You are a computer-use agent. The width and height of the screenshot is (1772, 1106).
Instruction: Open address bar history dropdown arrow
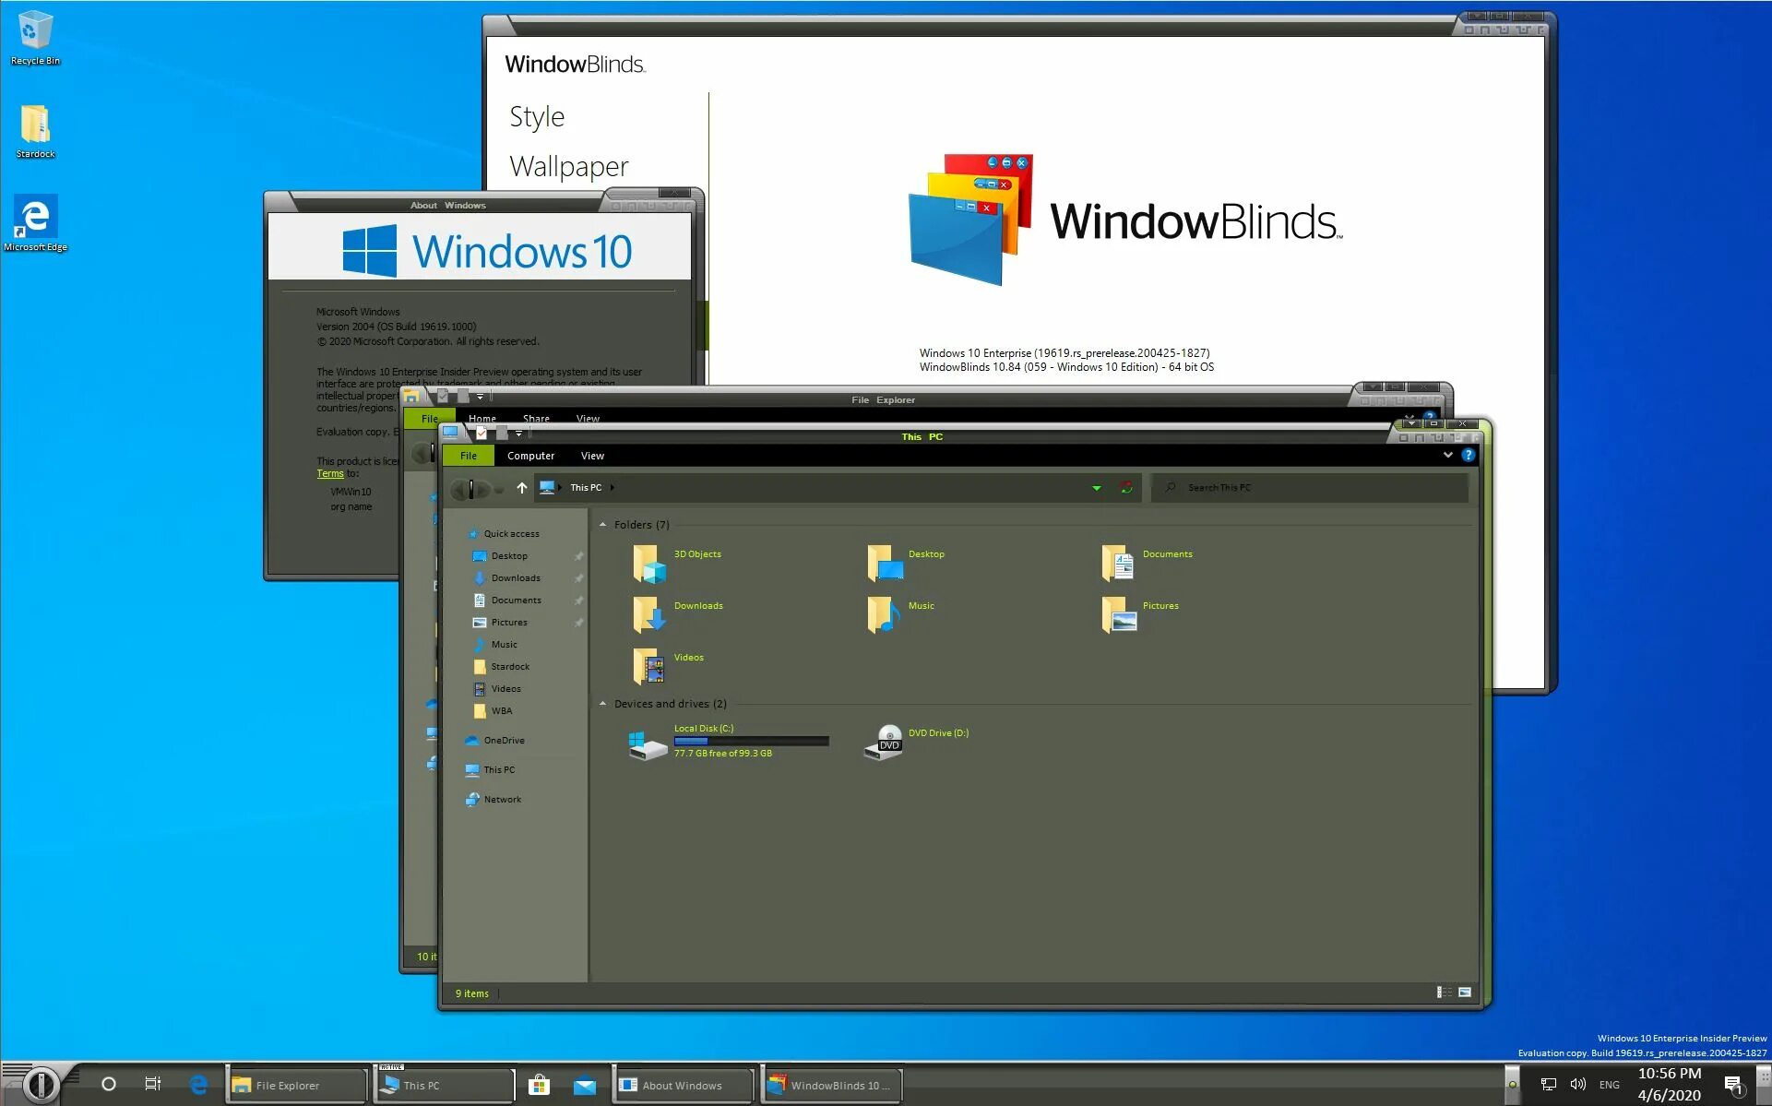(x=1097, y=487)
